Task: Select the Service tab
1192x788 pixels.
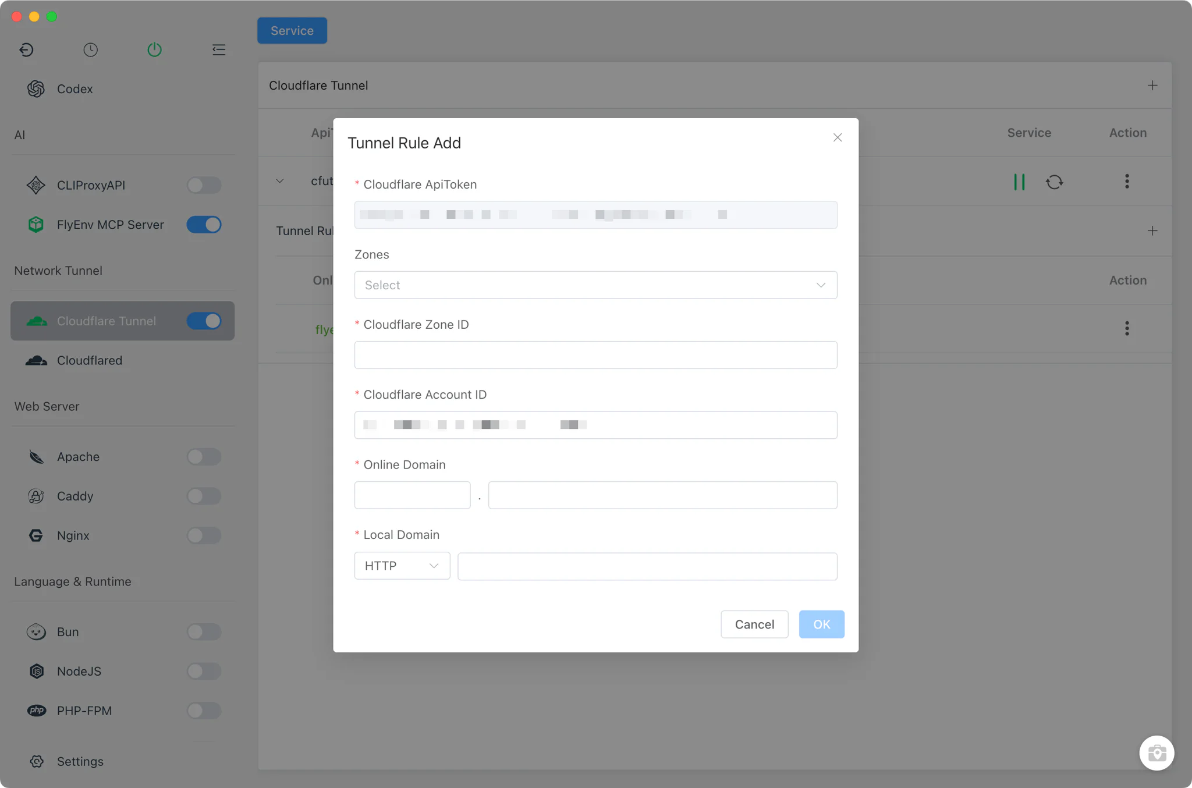Action: click(292, 31)
